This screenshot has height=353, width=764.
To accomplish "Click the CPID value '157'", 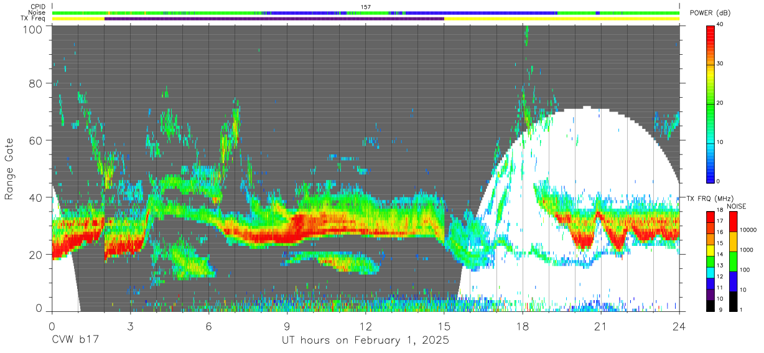I will pos(366,7).
